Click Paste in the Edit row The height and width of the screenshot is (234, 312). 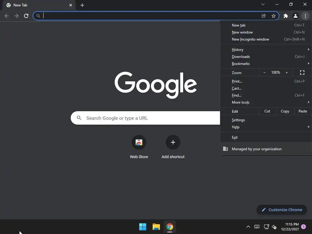303,111
